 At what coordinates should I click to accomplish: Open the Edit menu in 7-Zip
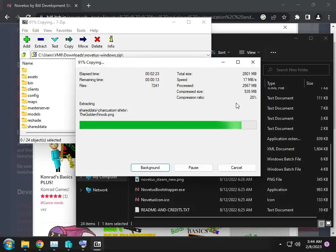(35, 31)
